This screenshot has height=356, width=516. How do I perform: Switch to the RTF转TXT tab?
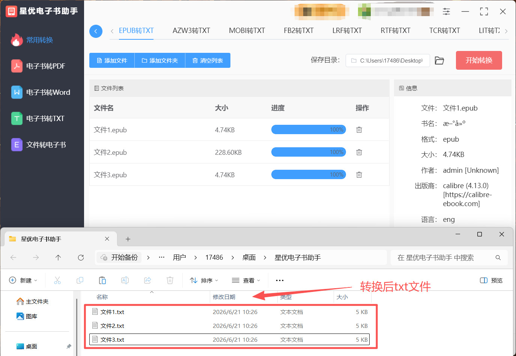pos(396,31)
